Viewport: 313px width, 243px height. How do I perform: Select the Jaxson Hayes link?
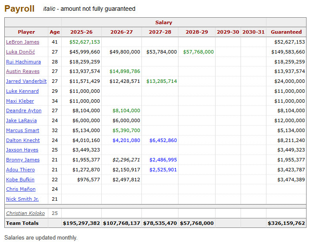point(22,150)
